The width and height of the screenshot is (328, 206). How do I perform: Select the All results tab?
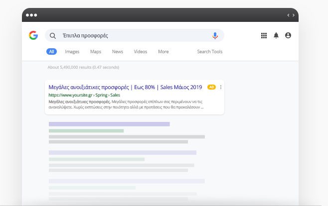point(51,52)
